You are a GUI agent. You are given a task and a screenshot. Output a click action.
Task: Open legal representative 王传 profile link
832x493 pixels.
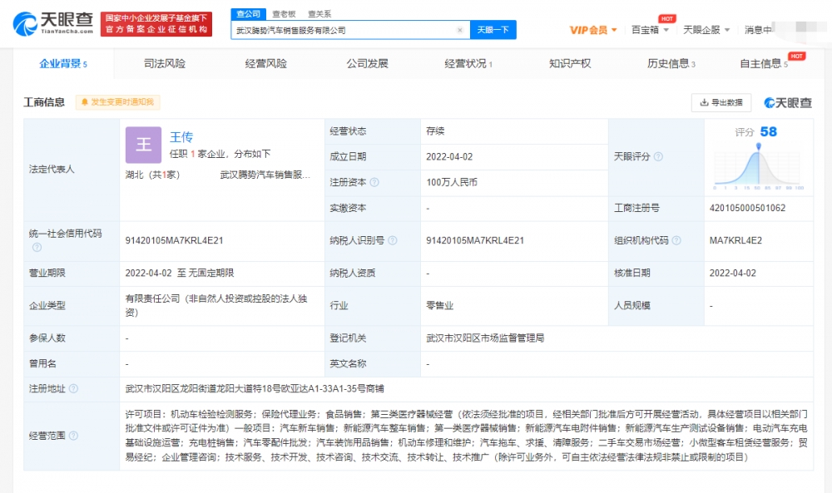pos(181,137)
